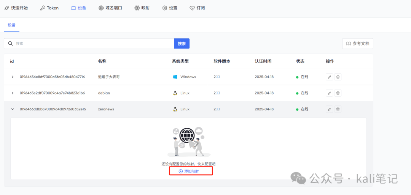
Task: Expand the debian device row
Action: tap(13, 93)
